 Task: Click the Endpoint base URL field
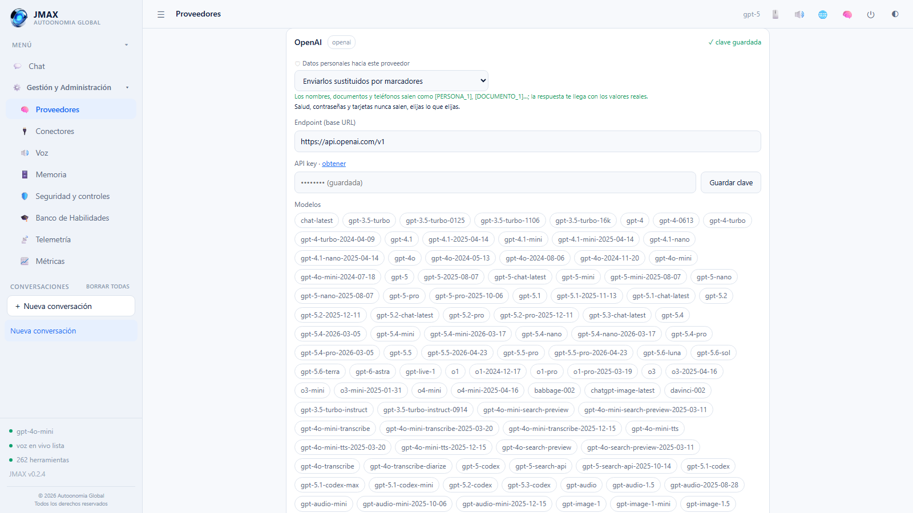527,142
